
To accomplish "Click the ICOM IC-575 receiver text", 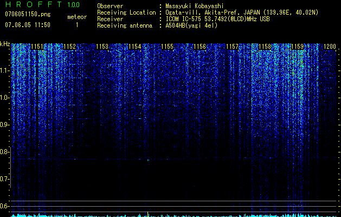I will (x=217, y=19).
